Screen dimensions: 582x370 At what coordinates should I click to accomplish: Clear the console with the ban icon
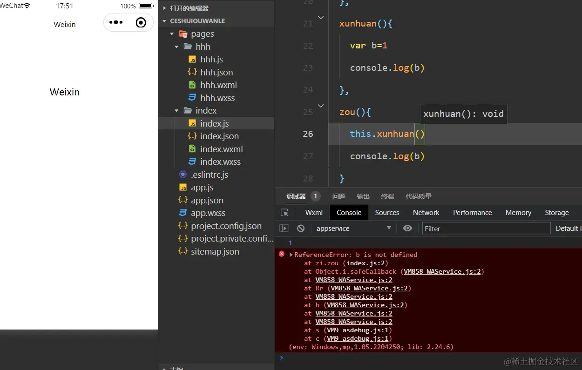301,228
